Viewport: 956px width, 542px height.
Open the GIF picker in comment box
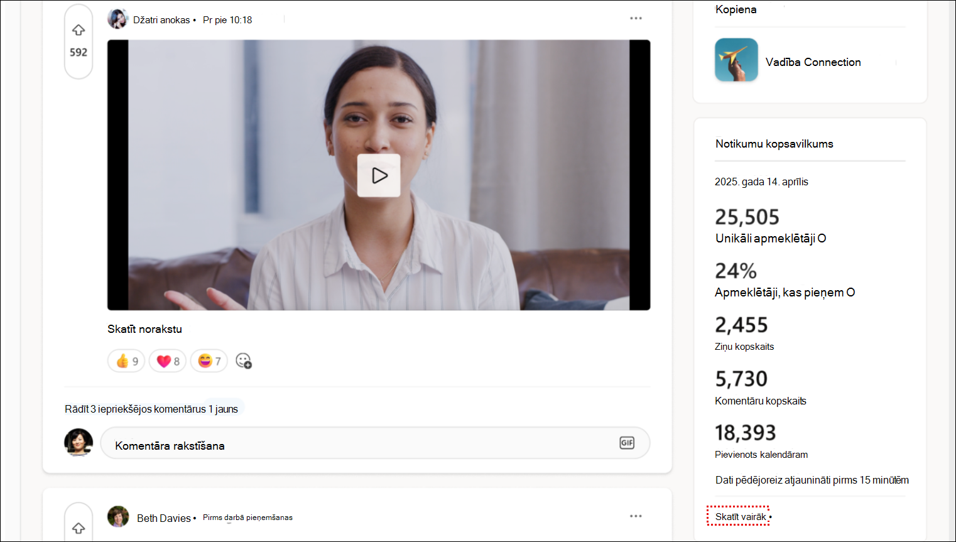click(627, 443)
